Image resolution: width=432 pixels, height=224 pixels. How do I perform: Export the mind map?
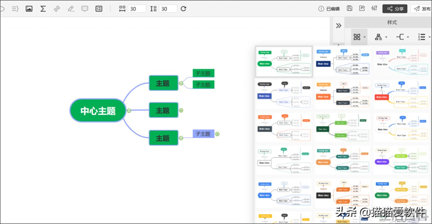362,8
